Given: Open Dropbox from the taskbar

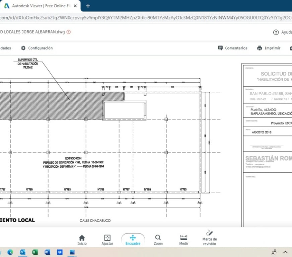Looking at the screenshot, I should pyautogui.click(x=60, y=252).
